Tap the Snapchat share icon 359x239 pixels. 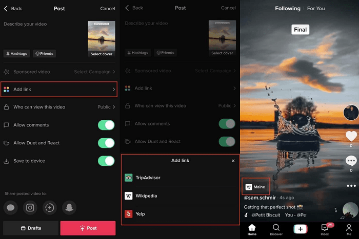click(69, 207)
